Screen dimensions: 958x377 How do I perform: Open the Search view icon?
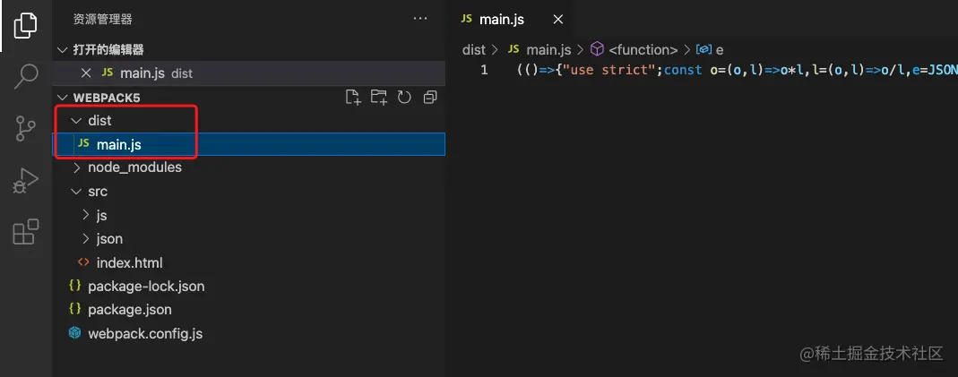point(26,75)
